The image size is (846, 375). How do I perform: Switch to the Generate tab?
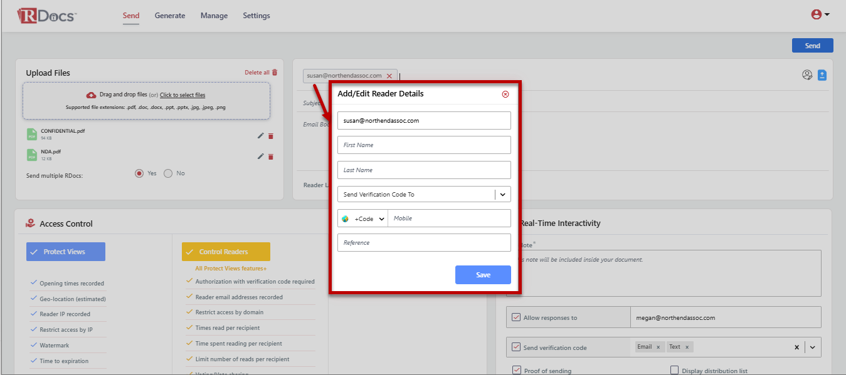[170, 16]
